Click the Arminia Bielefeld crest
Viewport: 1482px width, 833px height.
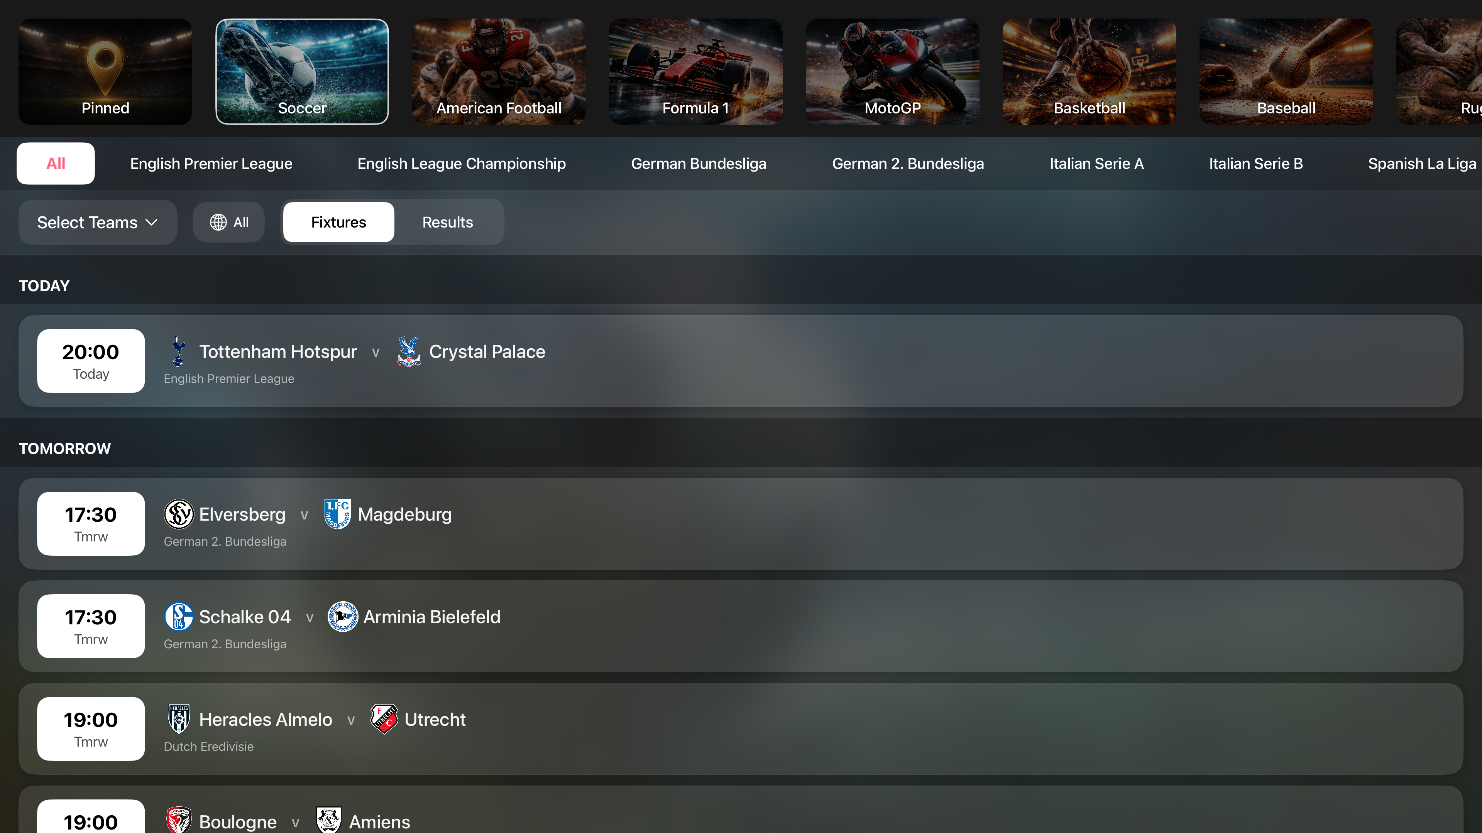click(343, 617)
